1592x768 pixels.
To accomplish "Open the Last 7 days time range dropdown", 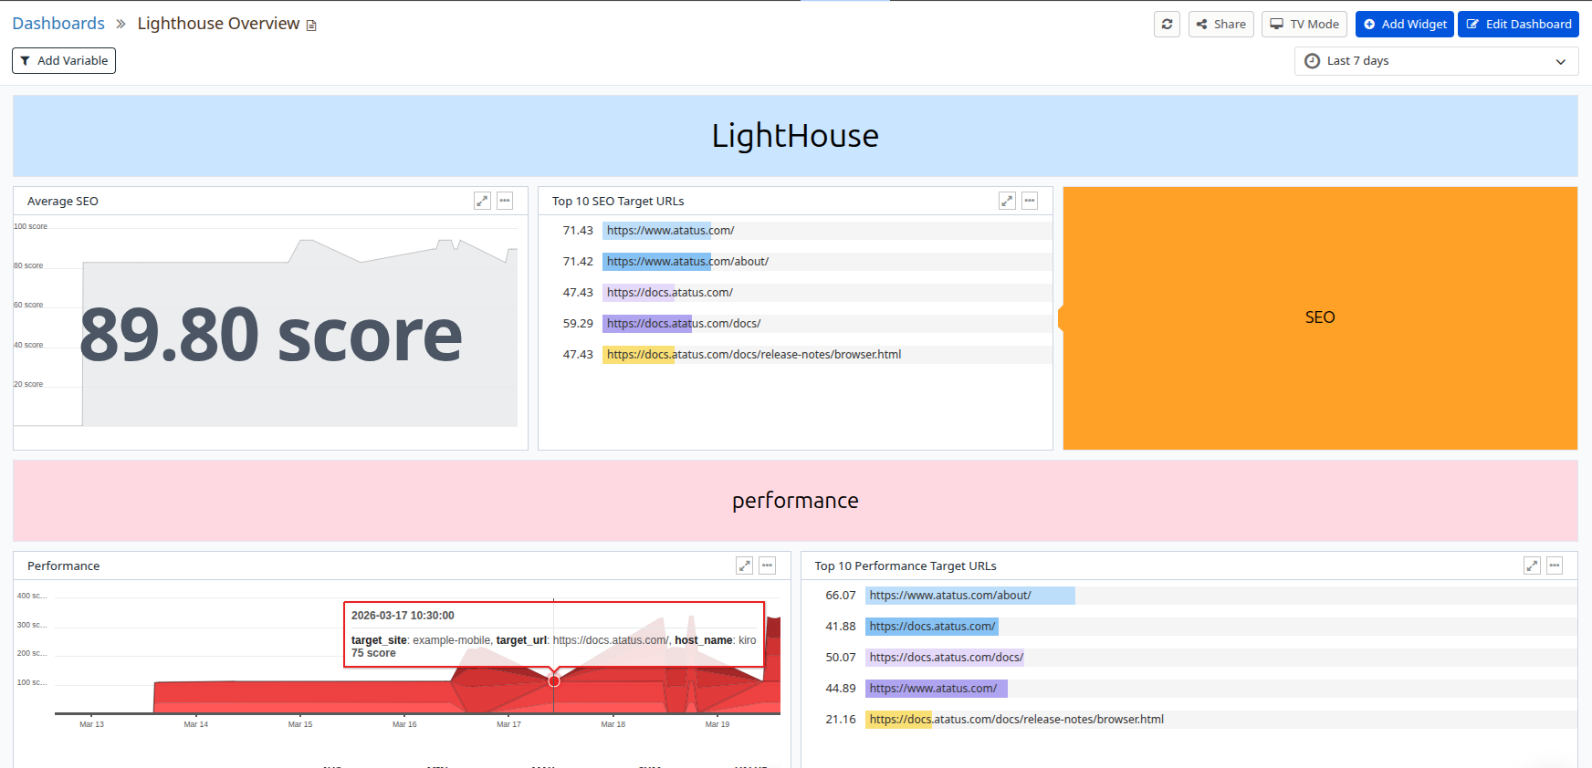I will (1436, 61).
